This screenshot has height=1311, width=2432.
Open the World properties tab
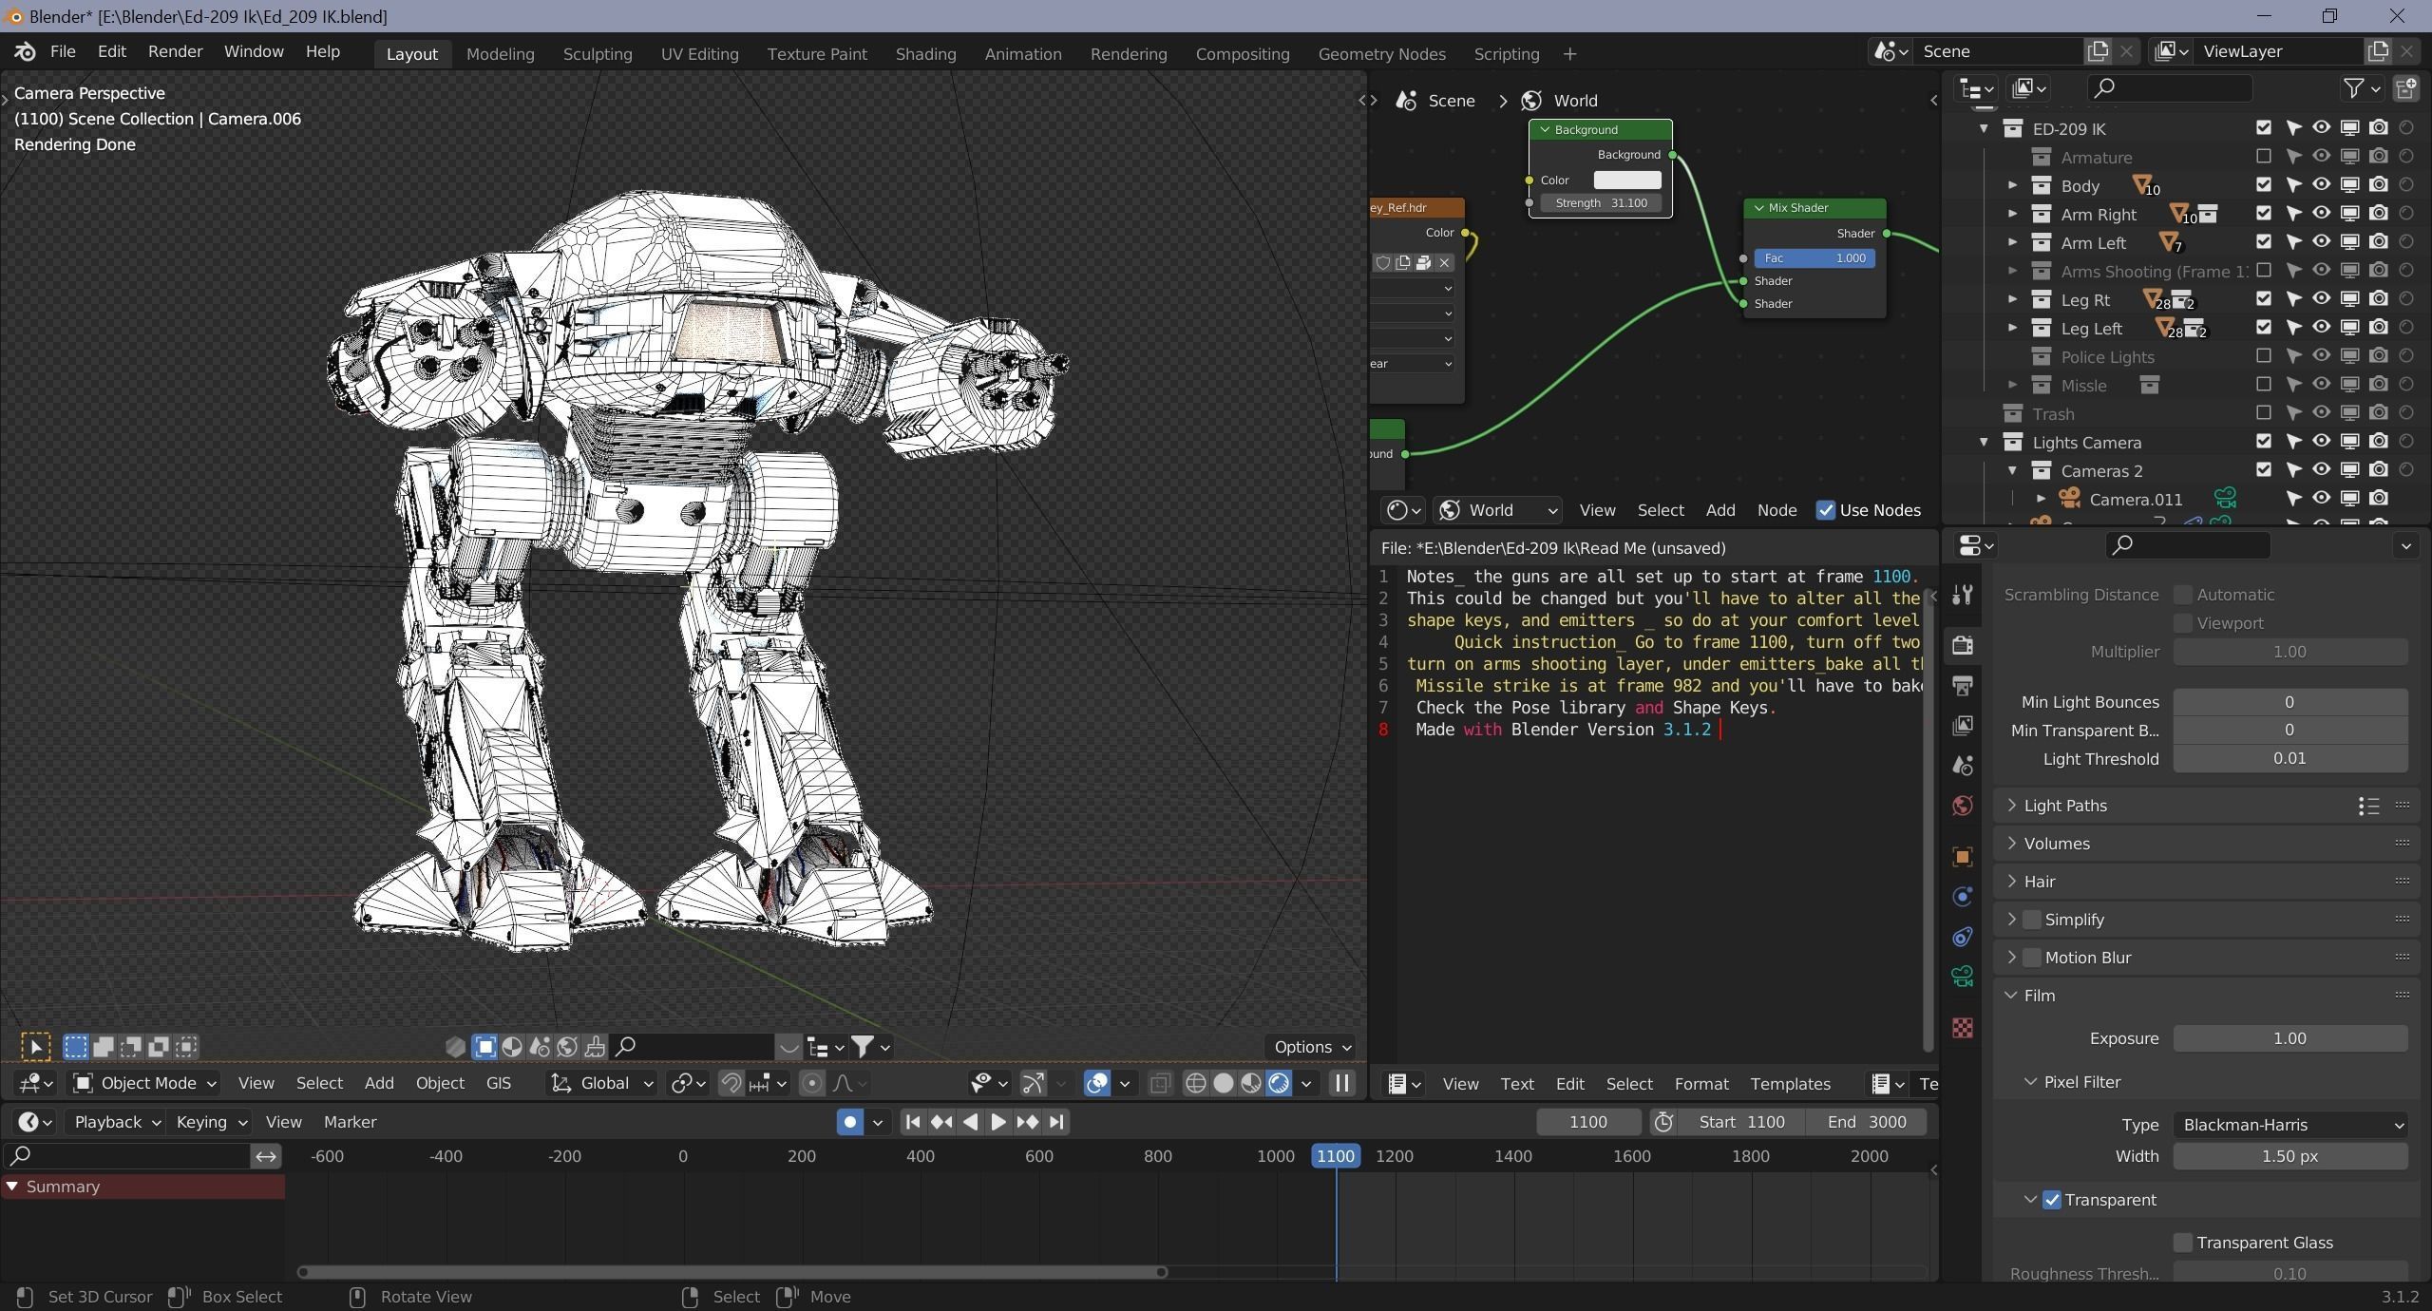tap(1963, 806)
